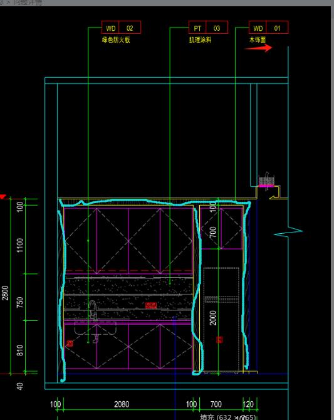This screenshot has height=420, width=334.
Task: Select the dashed sink outline below the faucet
Action: pos(95,328)
